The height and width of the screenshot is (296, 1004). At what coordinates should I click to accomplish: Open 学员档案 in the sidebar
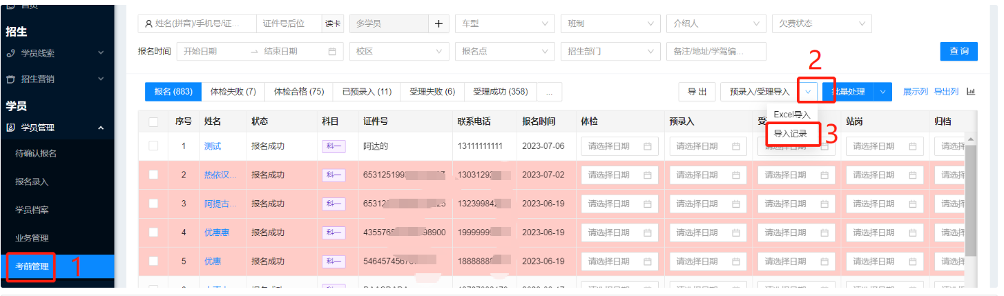(58, 210)
